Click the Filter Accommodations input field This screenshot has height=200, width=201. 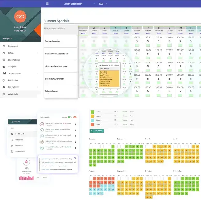pyautogui.click(x=61, y=28)
